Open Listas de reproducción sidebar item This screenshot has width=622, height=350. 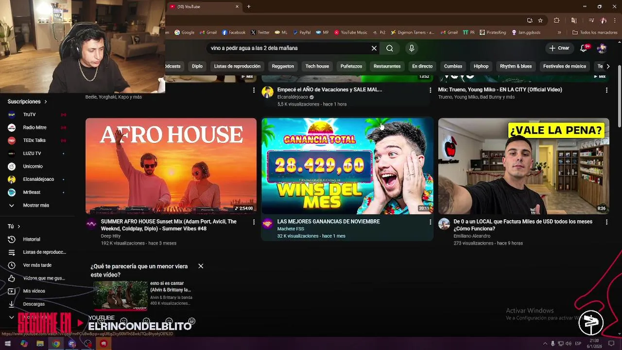click(x=37, y=252)
